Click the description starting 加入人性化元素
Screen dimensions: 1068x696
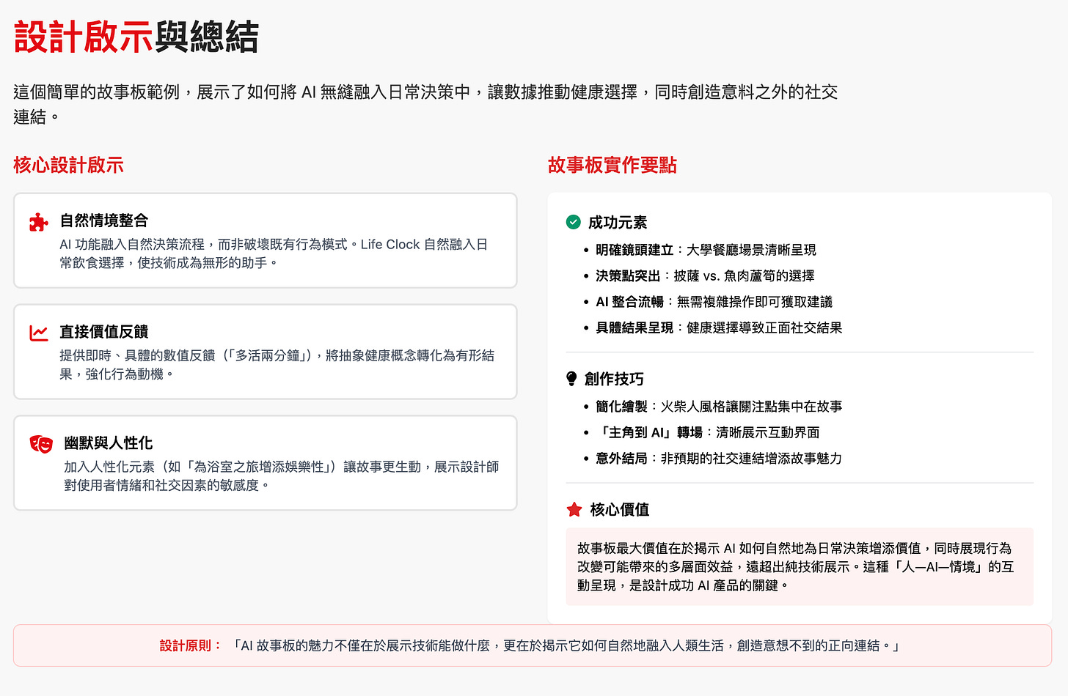(x=282, y=475)
